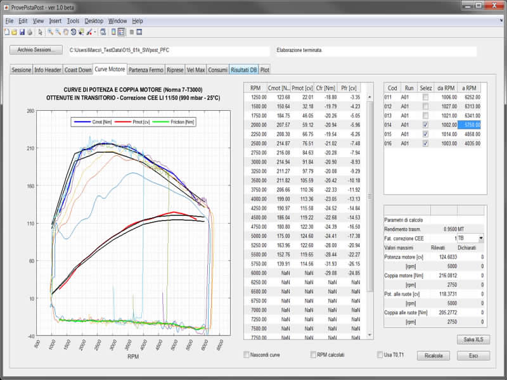This screenshot has width=507, height=380.
Task: Open the Risultati DB tab
Action: pyautogui.click(x=244, y=70)
